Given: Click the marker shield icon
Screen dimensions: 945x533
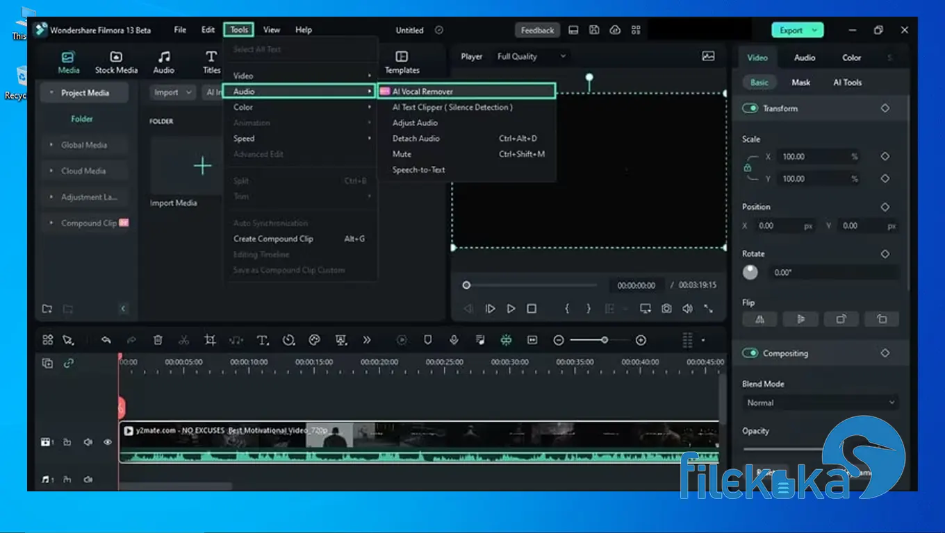Looking at the screenshot, I should coord(427,340).
